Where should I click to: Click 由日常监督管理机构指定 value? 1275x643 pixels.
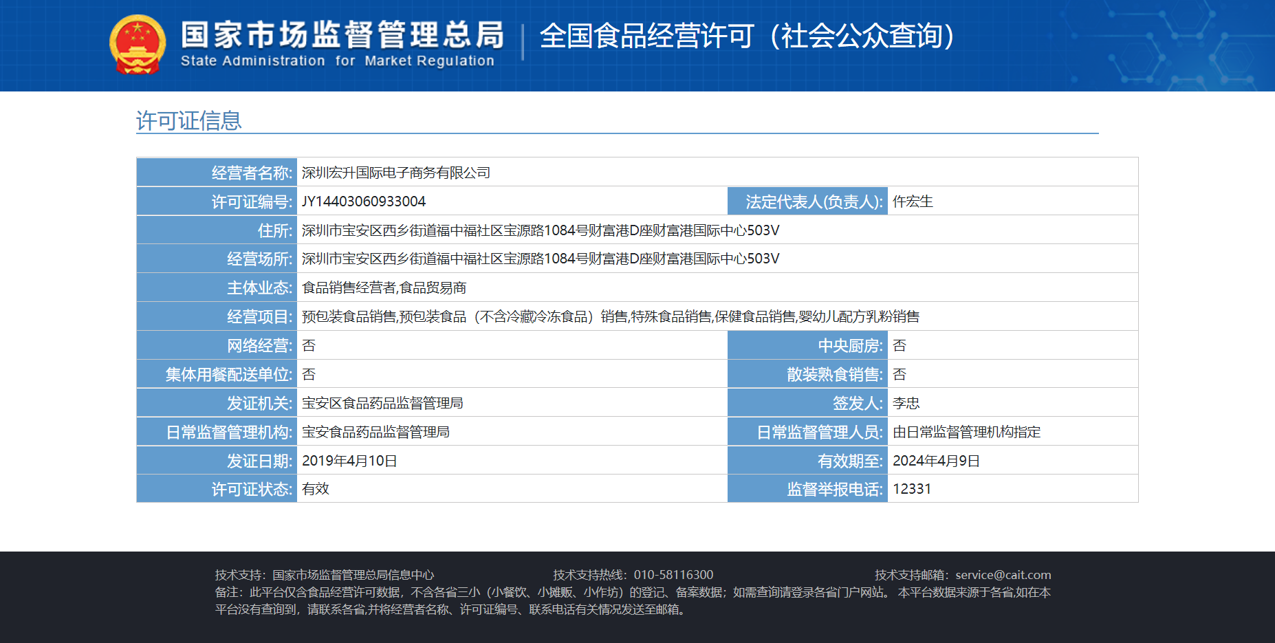[967, 432]
